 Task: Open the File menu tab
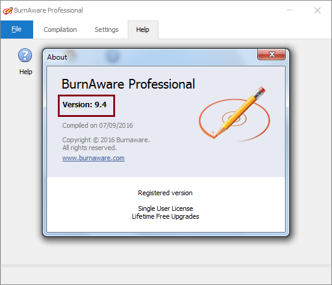pyautogui.click(x=17, y=30)
